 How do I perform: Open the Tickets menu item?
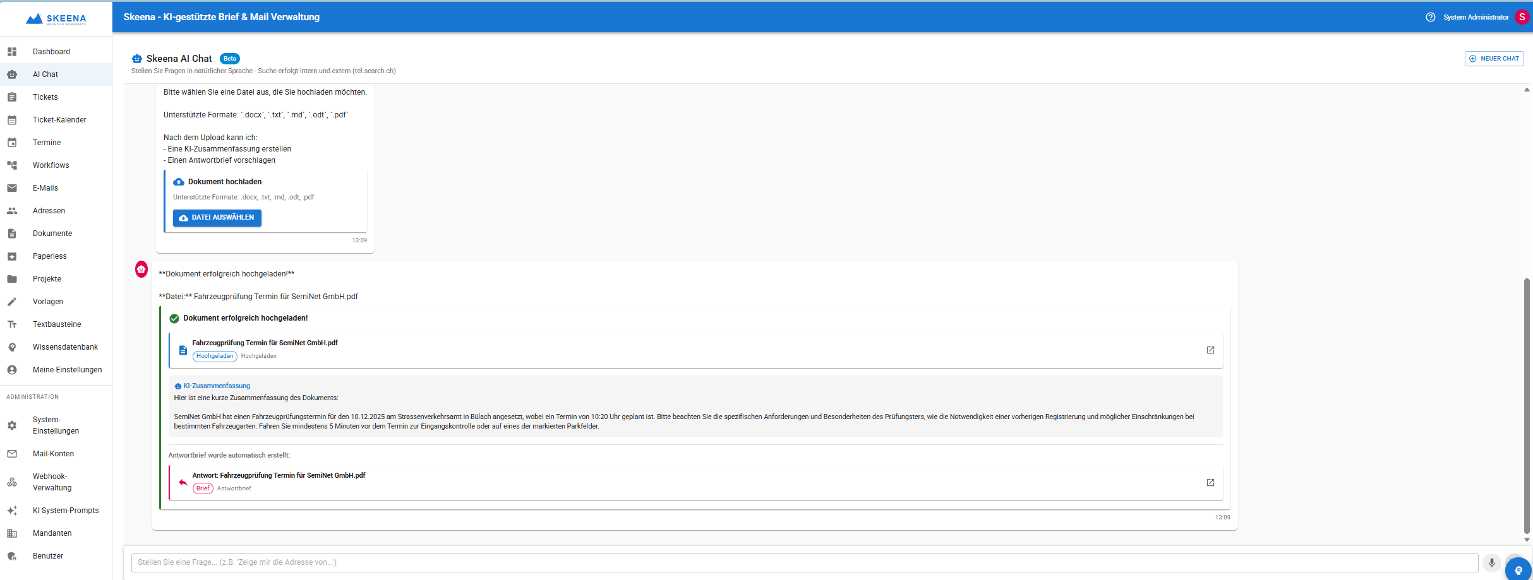pyautogui.click(x=45, y=97)
